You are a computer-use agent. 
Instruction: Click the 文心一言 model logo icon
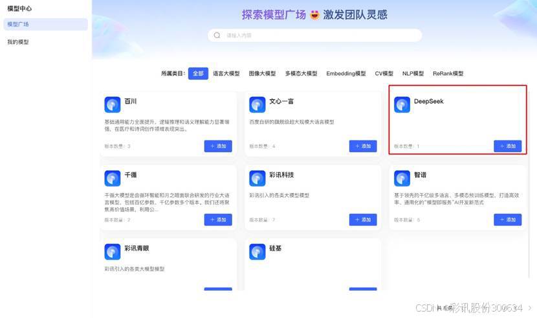tap(258, 104)
